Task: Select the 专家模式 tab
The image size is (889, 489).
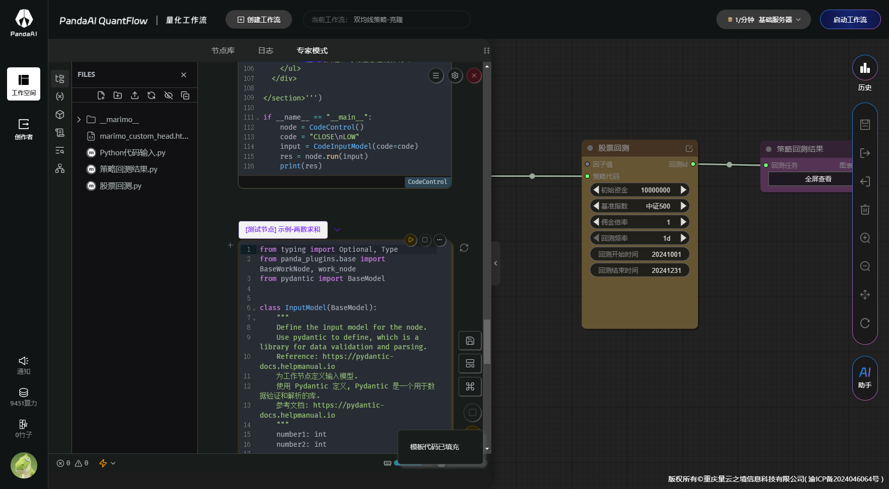Action: pyautogui.click(x=312, y=51)
